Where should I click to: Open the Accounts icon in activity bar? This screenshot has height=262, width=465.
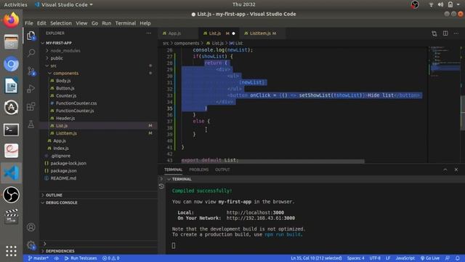(31, 227)
